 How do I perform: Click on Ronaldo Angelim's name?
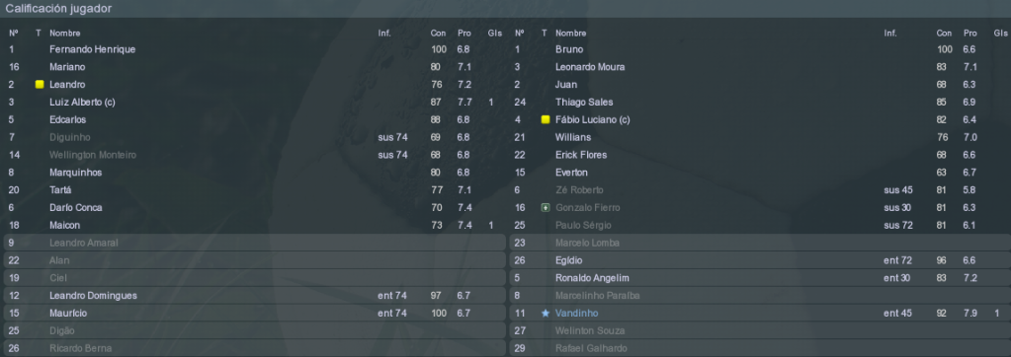[592, 278]
